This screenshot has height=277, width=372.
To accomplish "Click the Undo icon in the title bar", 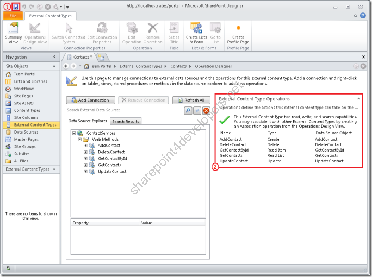I will (x=24, y=7).
